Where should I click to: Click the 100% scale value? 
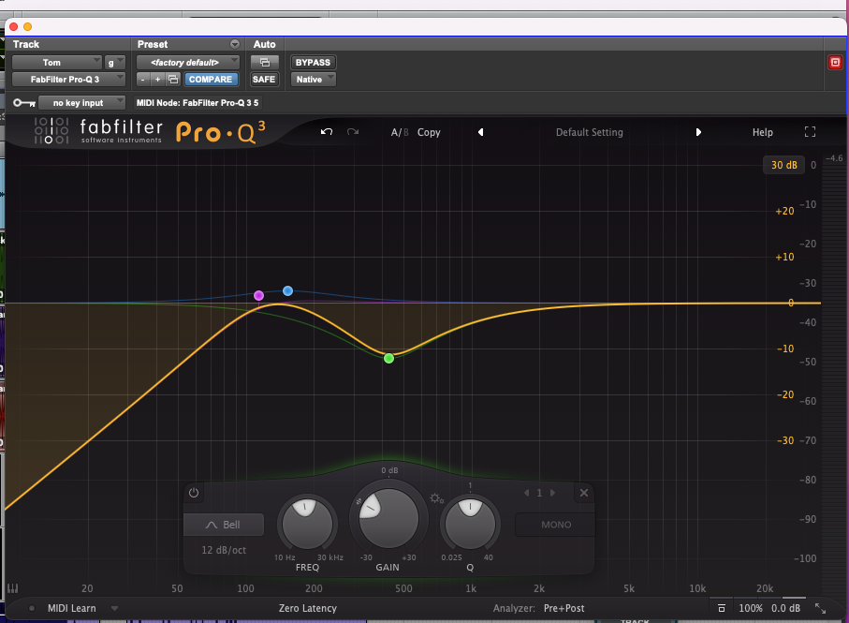coord(751,608)
